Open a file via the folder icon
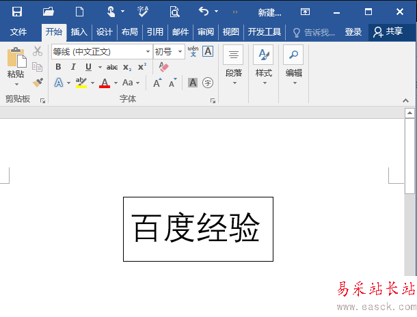This screenshot has height=317, width=417. click(49, 12)
